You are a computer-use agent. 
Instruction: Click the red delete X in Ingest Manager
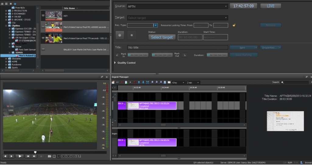coord(134,82)
